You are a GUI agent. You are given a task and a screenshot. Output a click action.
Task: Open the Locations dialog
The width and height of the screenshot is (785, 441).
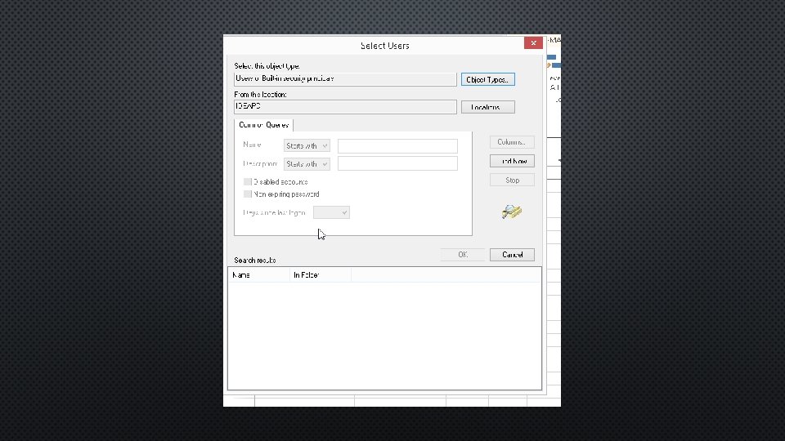(487, 107)
